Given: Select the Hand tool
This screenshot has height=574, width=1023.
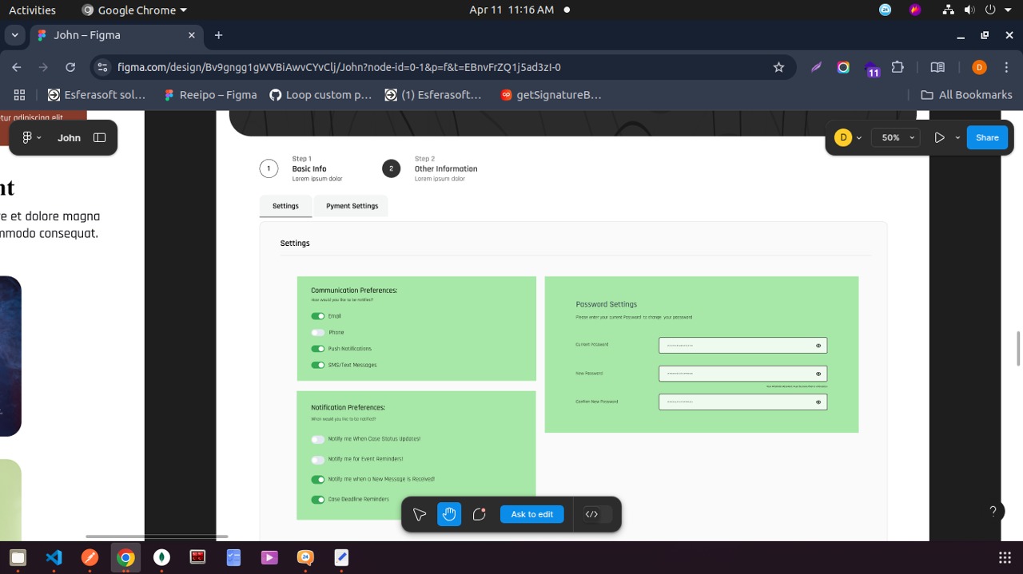Looking at the screenshot, I should [449, 514].
